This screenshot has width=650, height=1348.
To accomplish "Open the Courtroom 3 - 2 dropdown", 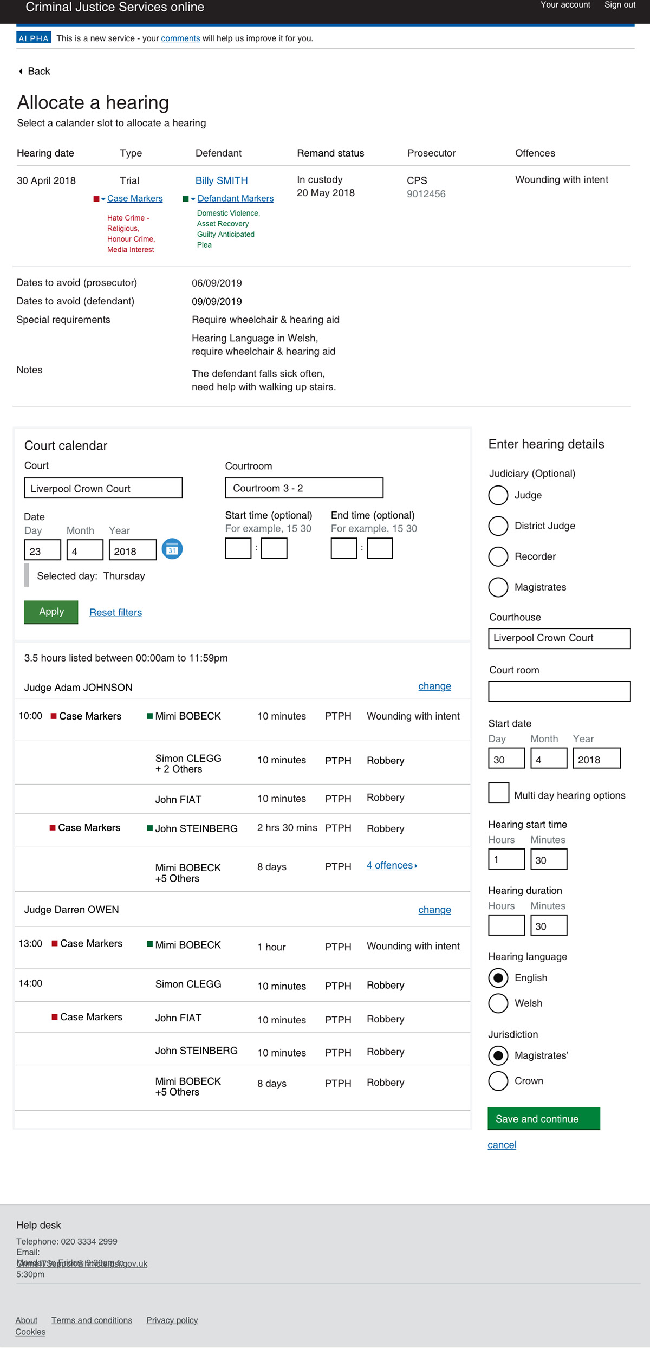I will 304,488.
